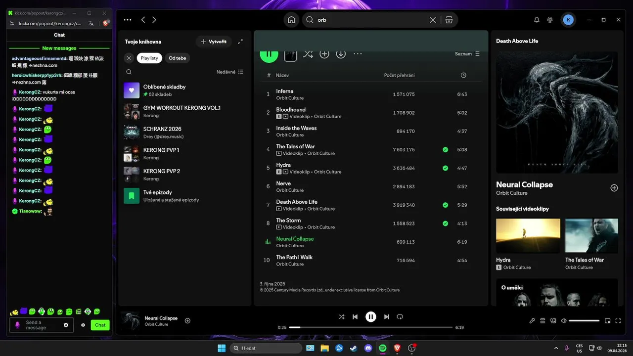The image size is (633, 356).
Task: Toggle liked checkmark for Hydra
Action: click(x=446, y=168)
